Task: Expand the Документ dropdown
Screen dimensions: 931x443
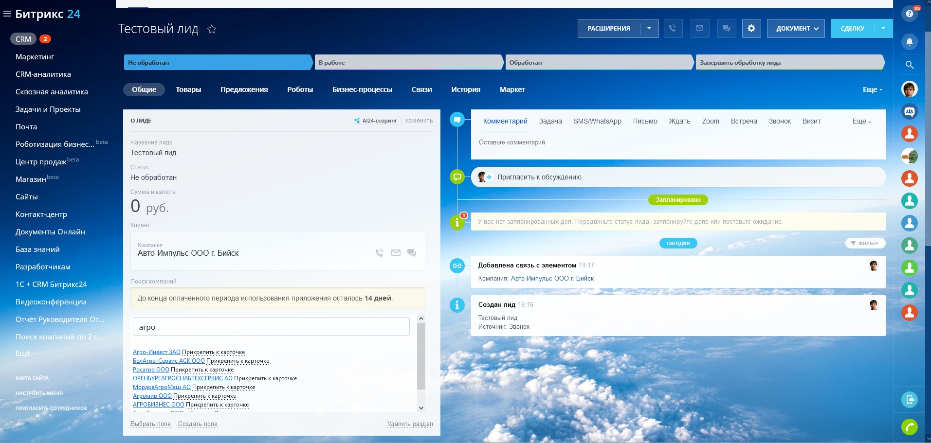Action: tap(796, 28)
